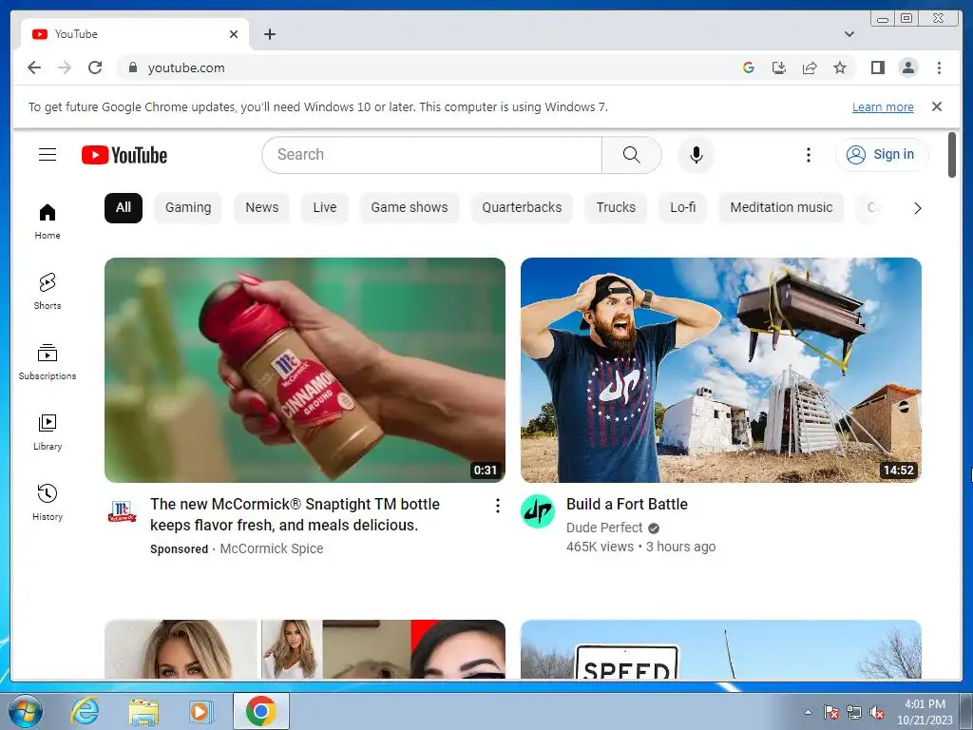This screenshot has width=973, height=730.
Task: Switch to the YouTube browser tab
Action: coord(135,34)
